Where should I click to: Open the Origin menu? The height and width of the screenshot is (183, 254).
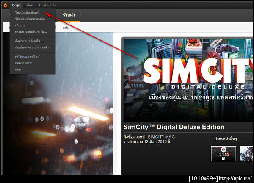click(x=16, y=6)
